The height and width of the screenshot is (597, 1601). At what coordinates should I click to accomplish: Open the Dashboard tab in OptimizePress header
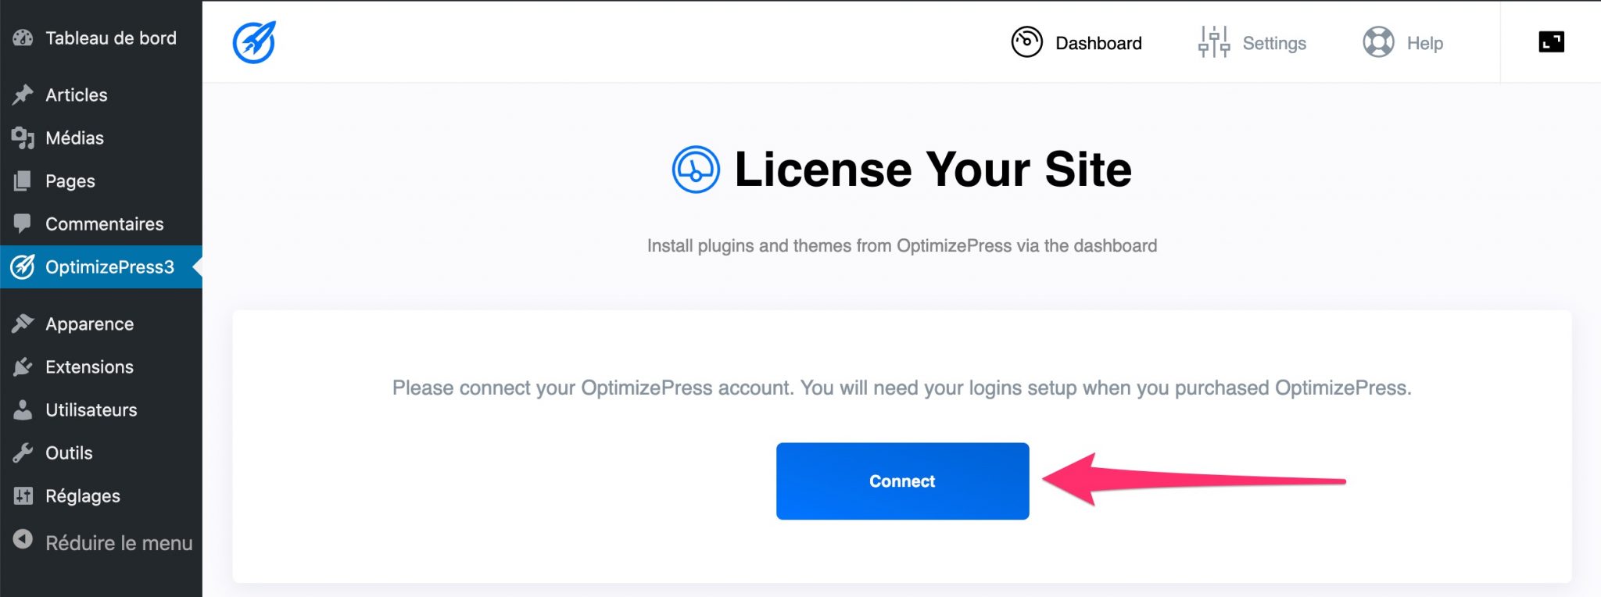point(1076,43)
